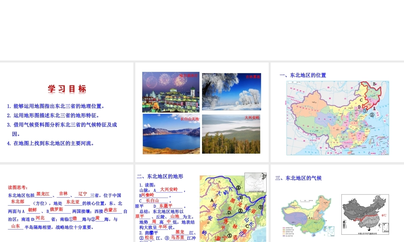Click marker ② on the China map
The height and width of the screenshot is (242, 404).
pyautogui.click(x=372, y=115)
